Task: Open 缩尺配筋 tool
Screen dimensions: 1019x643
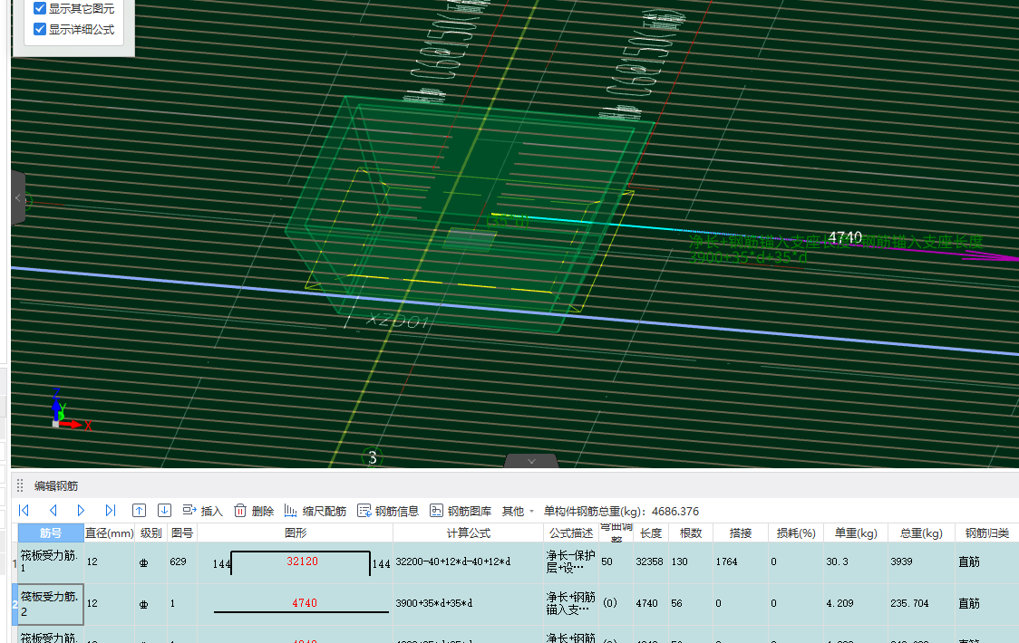Action: tap(315, 511)
